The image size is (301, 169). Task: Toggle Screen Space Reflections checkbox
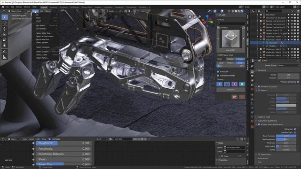(x=259, y=124)
